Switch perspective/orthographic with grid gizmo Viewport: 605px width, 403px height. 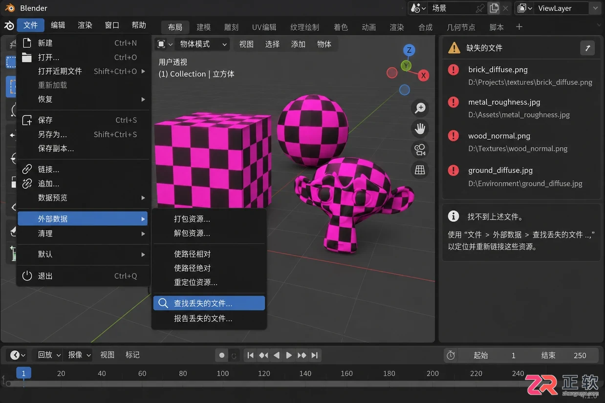[420, 170]
